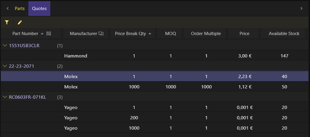Click grouping icon beside Manufacturer header
310x137 pixels.
[101, 34]
